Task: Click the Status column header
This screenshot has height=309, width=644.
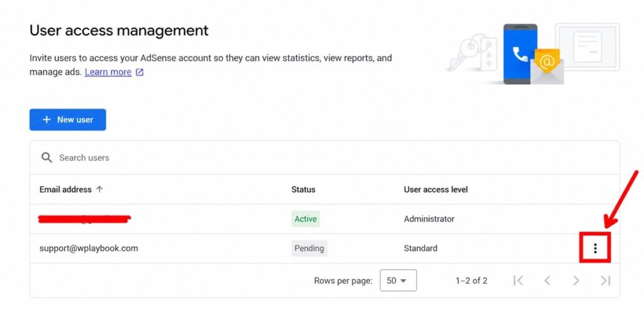Action: coord(303,190)
